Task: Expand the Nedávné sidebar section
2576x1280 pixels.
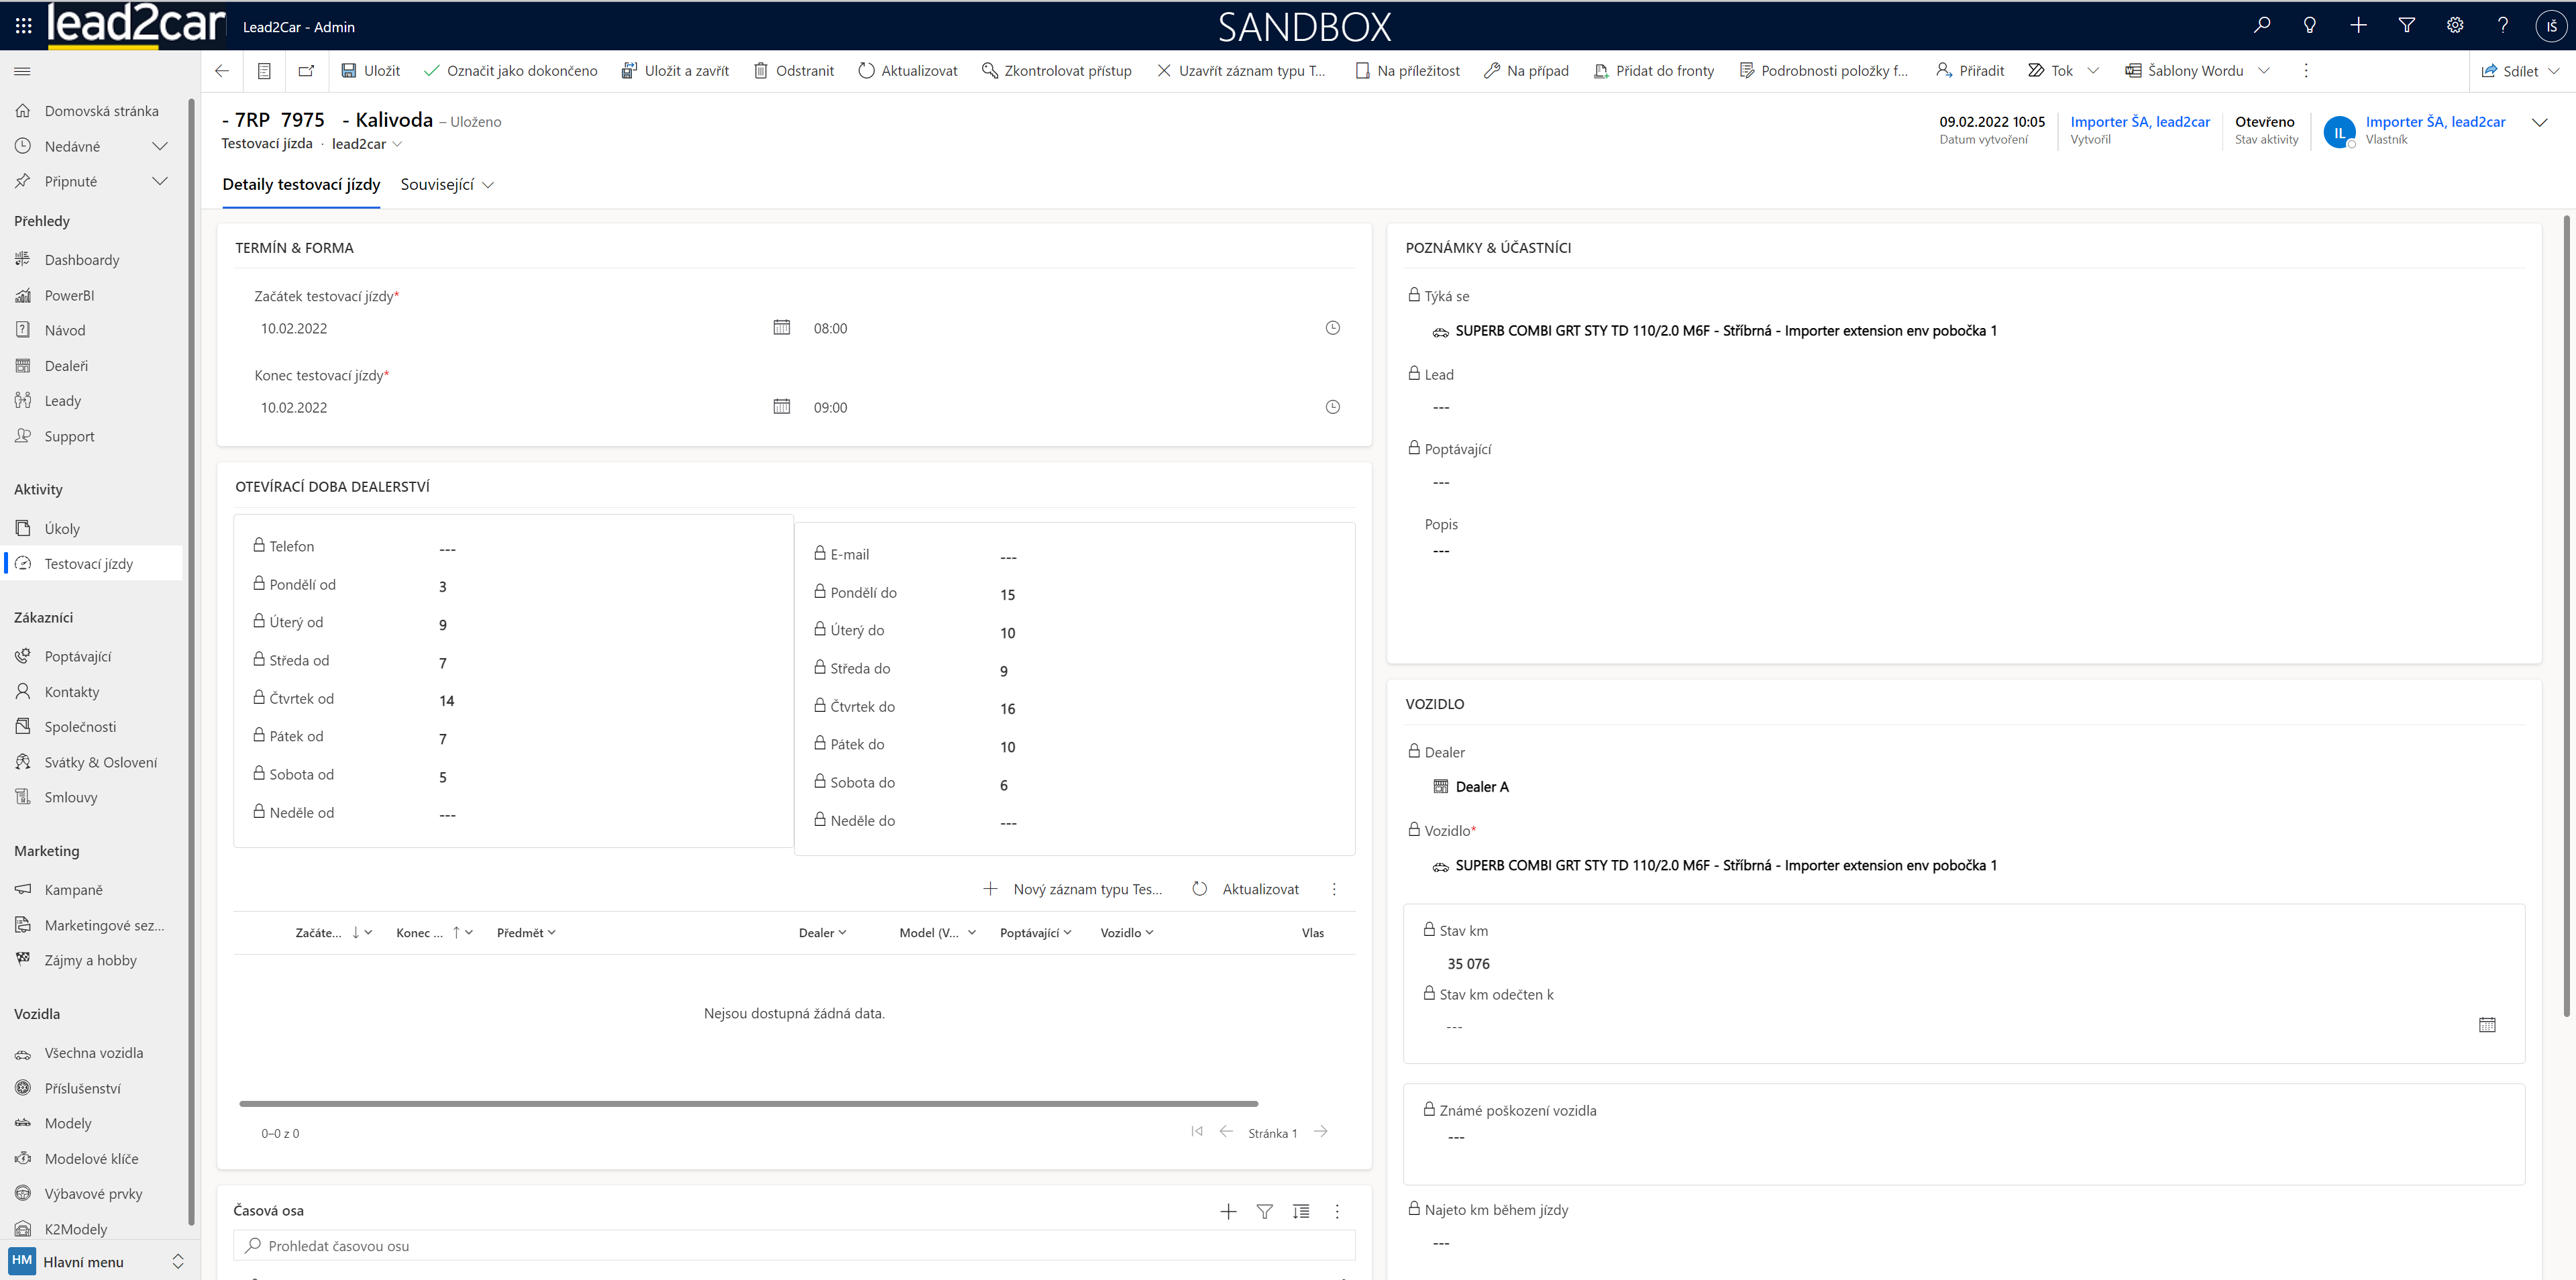Action: 160,147
